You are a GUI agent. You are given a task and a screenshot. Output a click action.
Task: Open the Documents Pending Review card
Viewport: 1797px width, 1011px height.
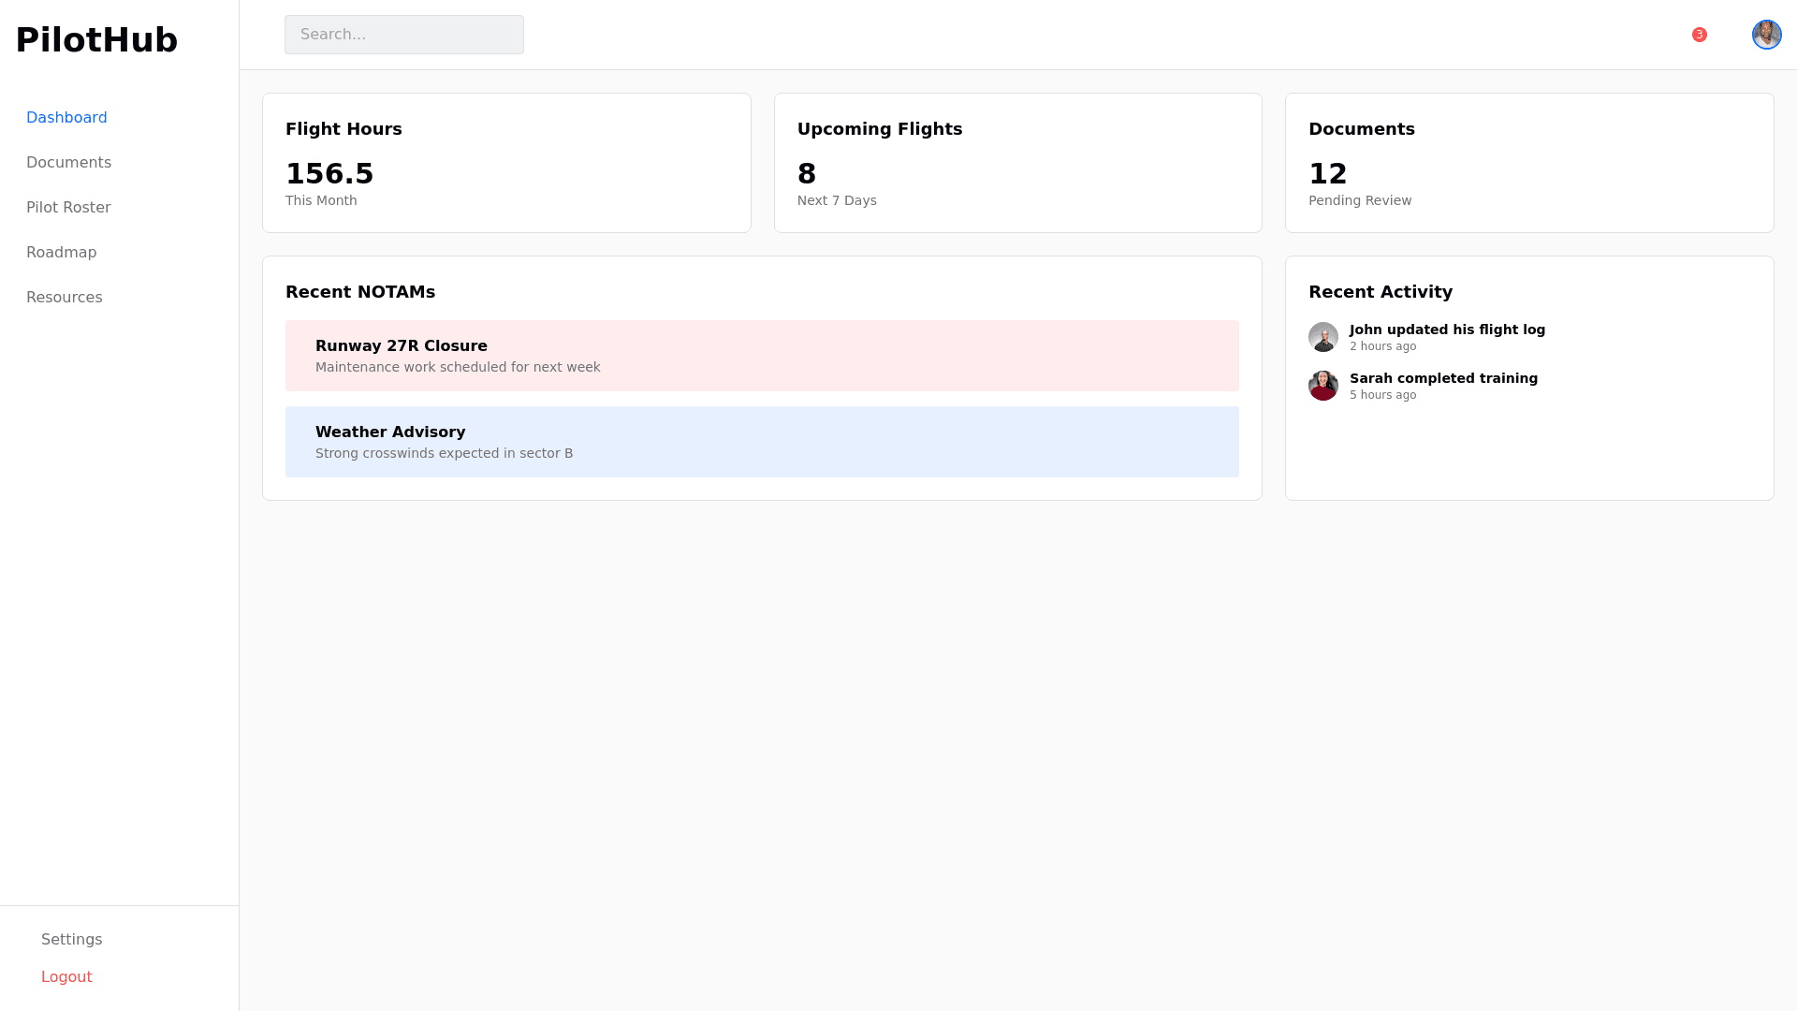(x=1528, y=163)
